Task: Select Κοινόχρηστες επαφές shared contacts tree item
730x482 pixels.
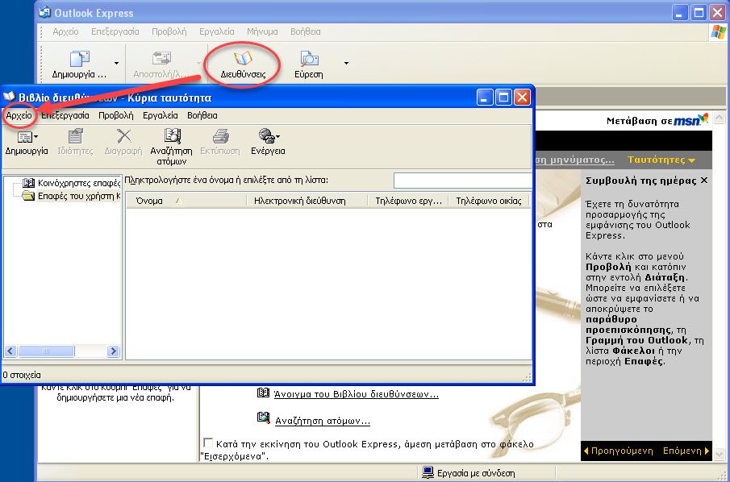Action: pos(72,183)
